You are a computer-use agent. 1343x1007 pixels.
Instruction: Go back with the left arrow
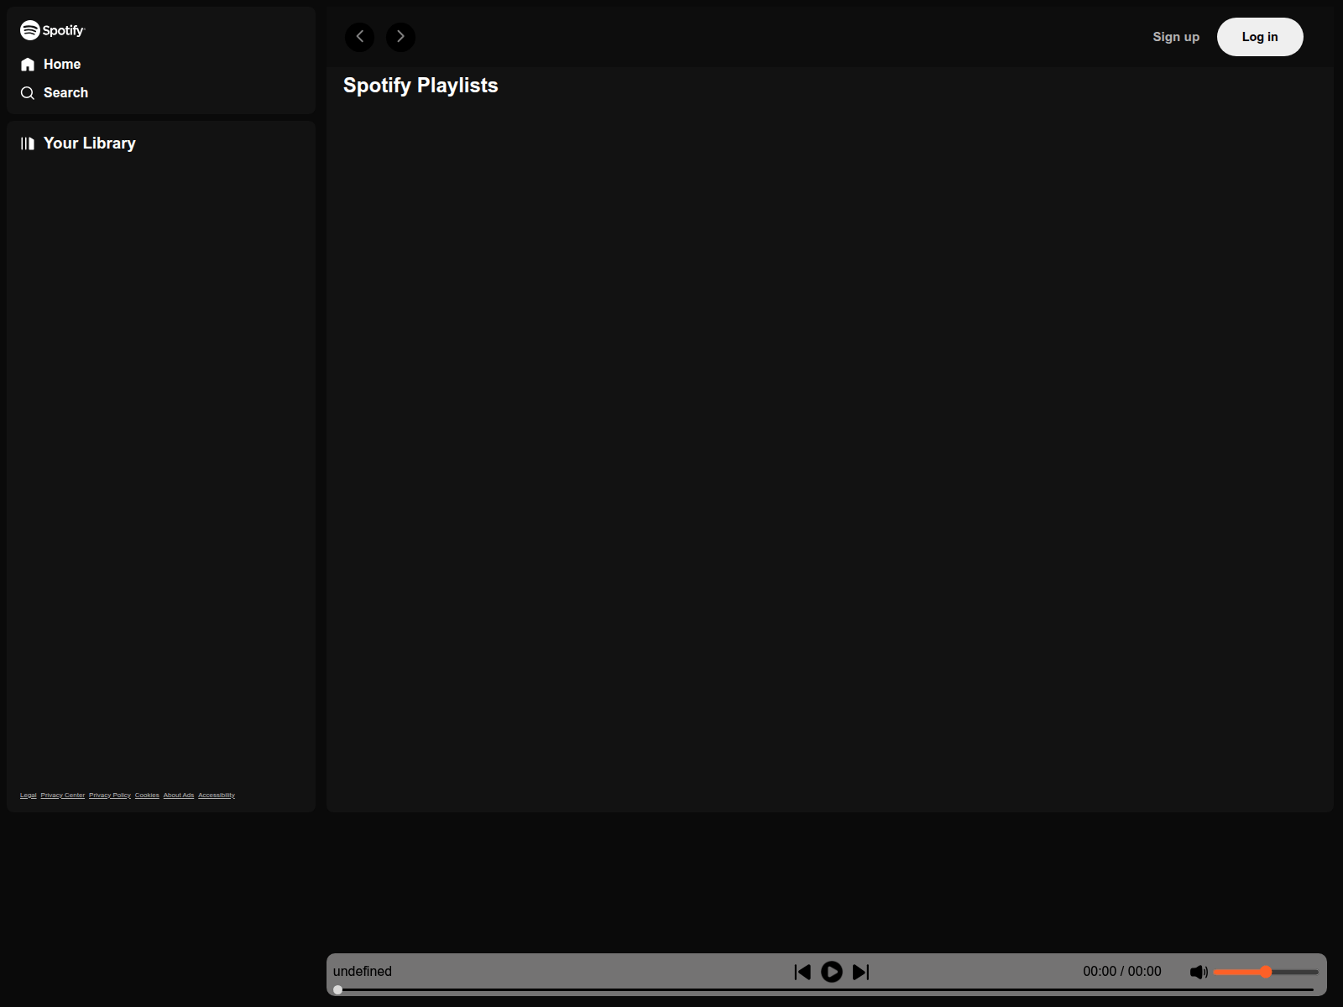[x=360, y=37]
